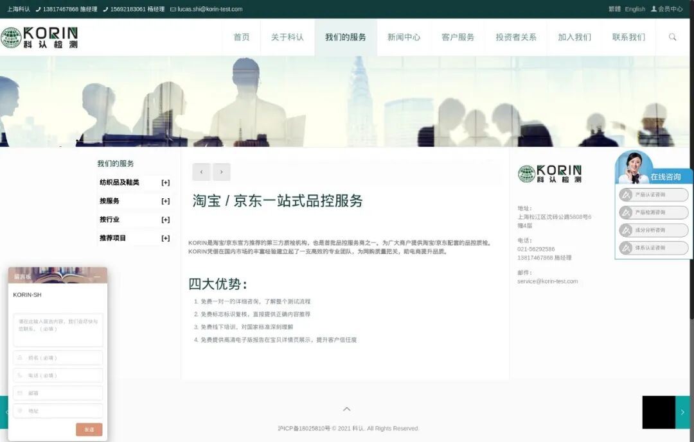Click the phone icon before 13817467868

(x=39, y=9)
